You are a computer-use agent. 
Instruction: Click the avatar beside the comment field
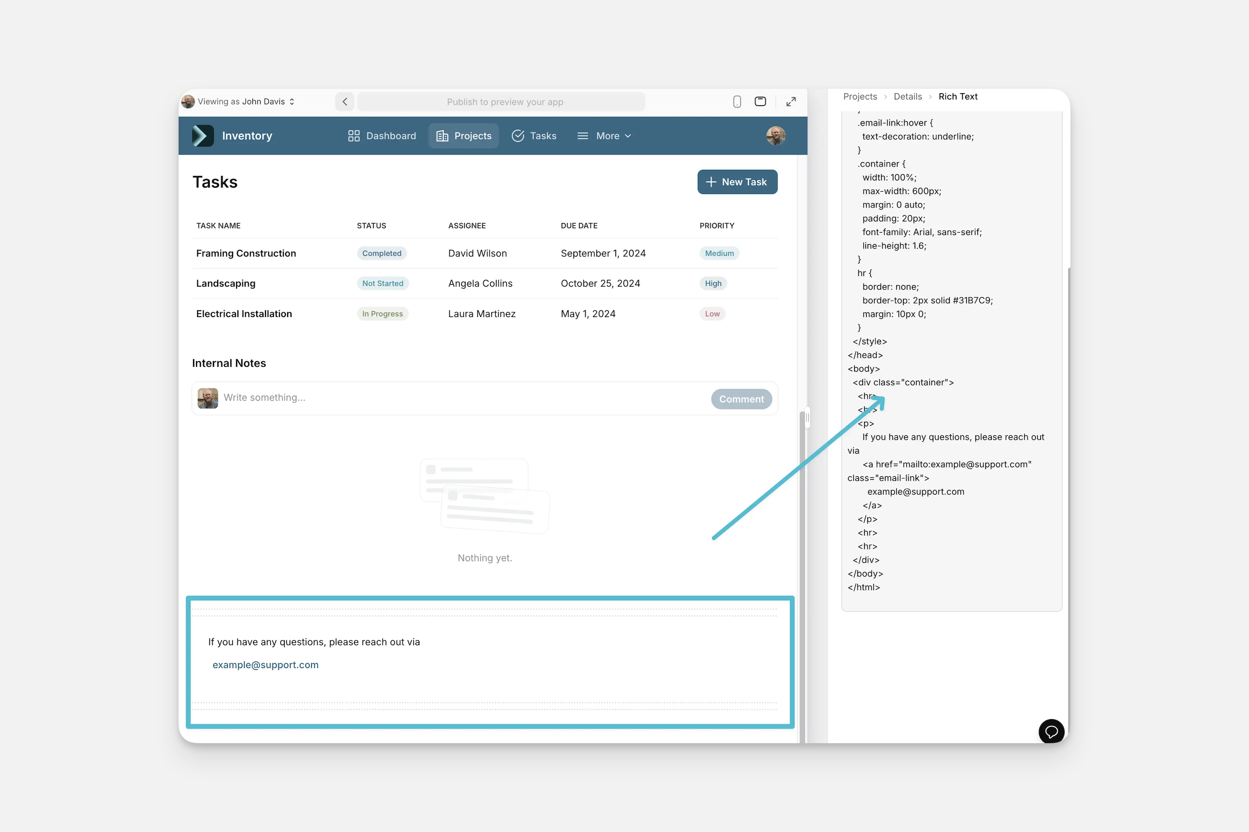[x=208, y=399]
